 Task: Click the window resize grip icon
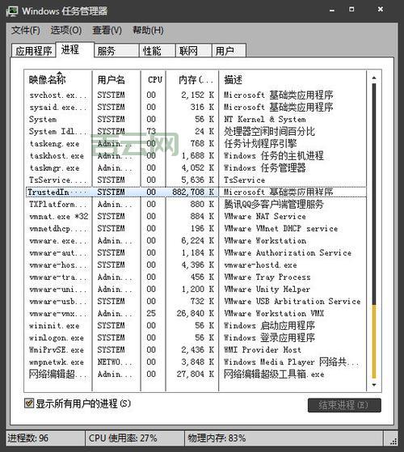coord(393,441)
